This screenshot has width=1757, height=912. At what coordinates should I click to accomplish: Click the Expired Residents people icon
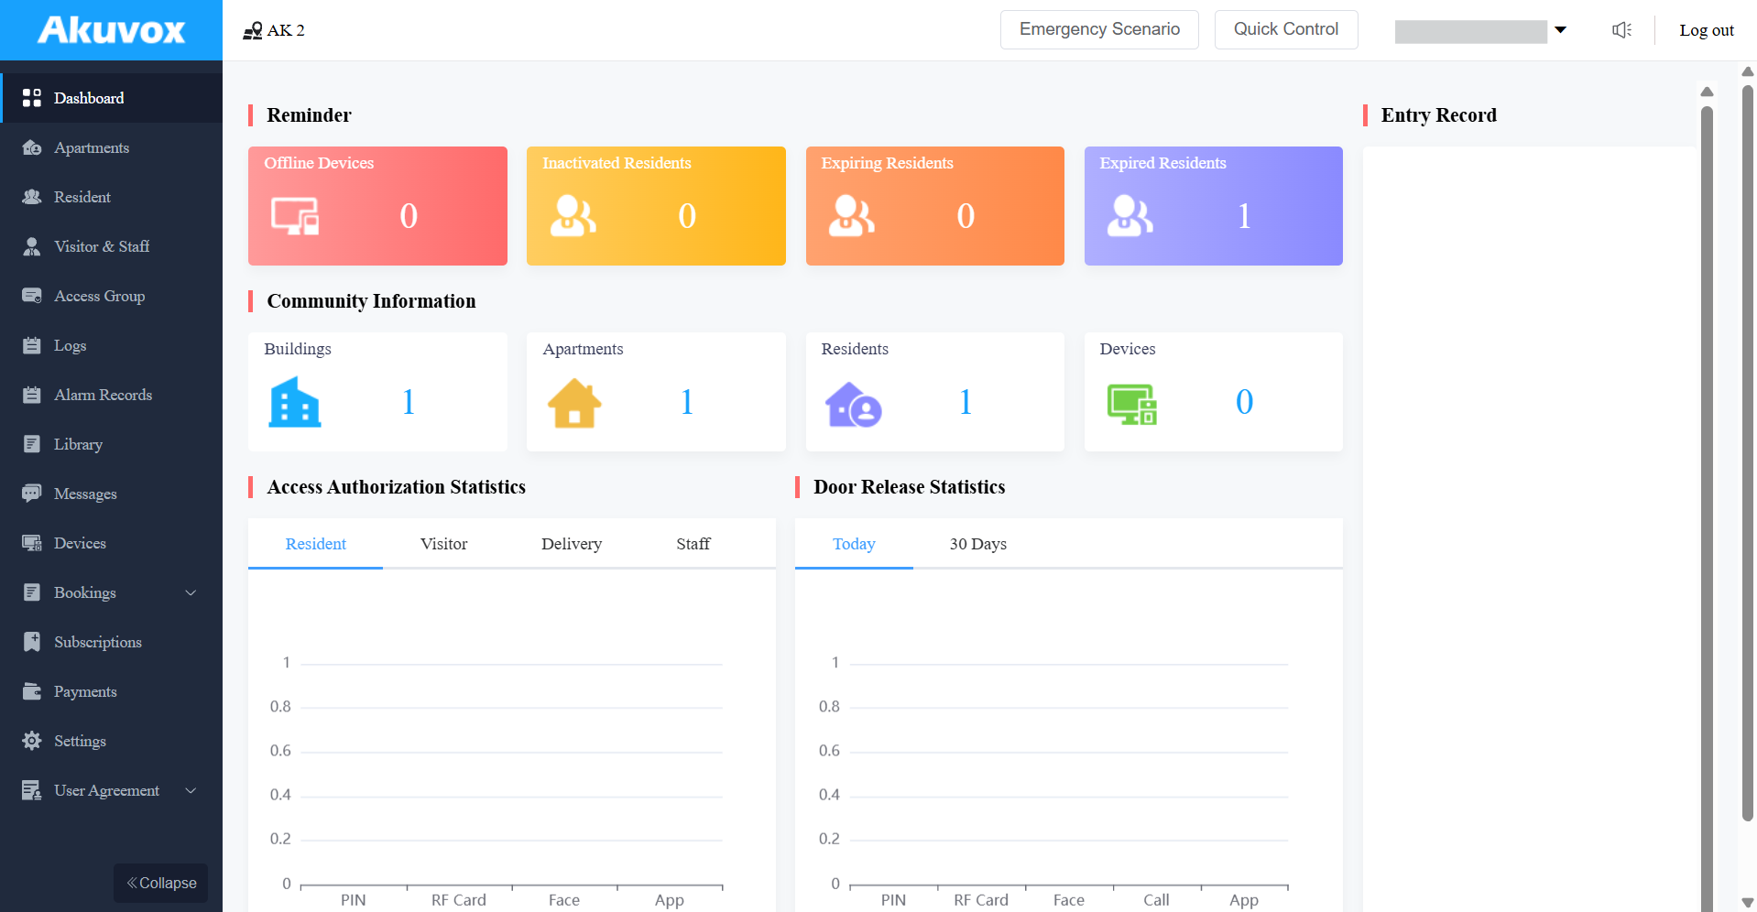[x=1129, y=216]
